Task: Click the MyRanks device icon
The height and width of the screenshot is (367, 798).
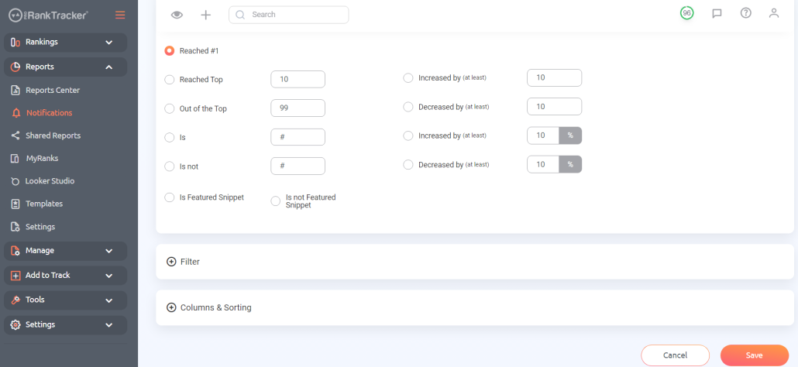Action: pos(15,159)
